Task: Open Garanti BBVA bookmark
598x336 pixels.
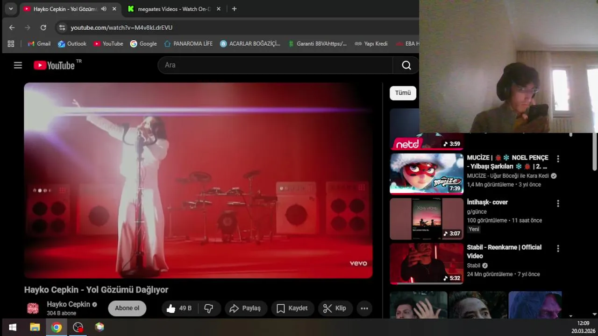Action: coord(317,44)
